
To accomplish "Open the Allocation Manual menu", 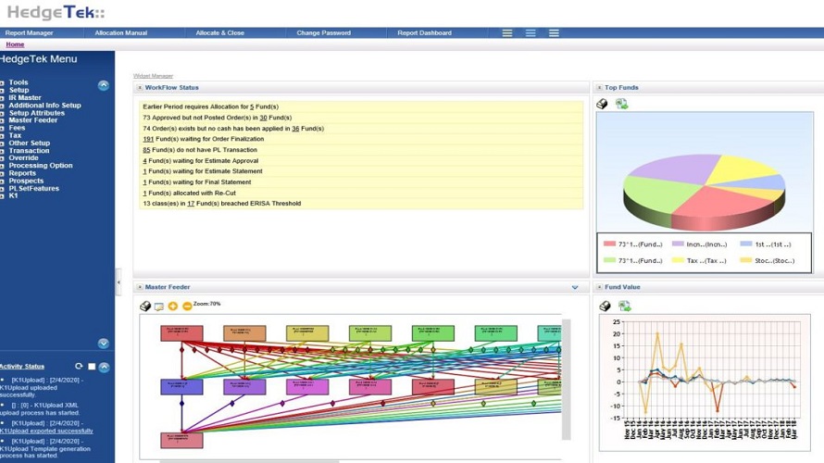I will pyautogui.click(x=121, y=32).
